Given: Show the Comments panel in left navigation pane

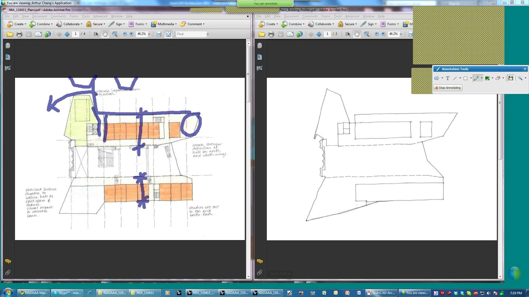Looking at the screenshot, I should click(8, 261).
